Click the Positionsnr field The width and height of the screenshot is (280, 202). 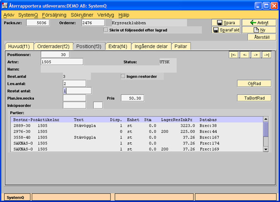(x=55, y=55)
